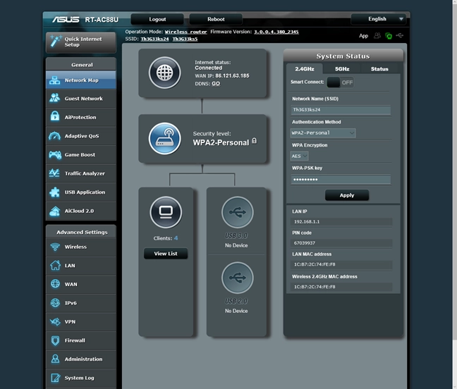Open Quick Internet Setup wizard icon

[56, 41]
